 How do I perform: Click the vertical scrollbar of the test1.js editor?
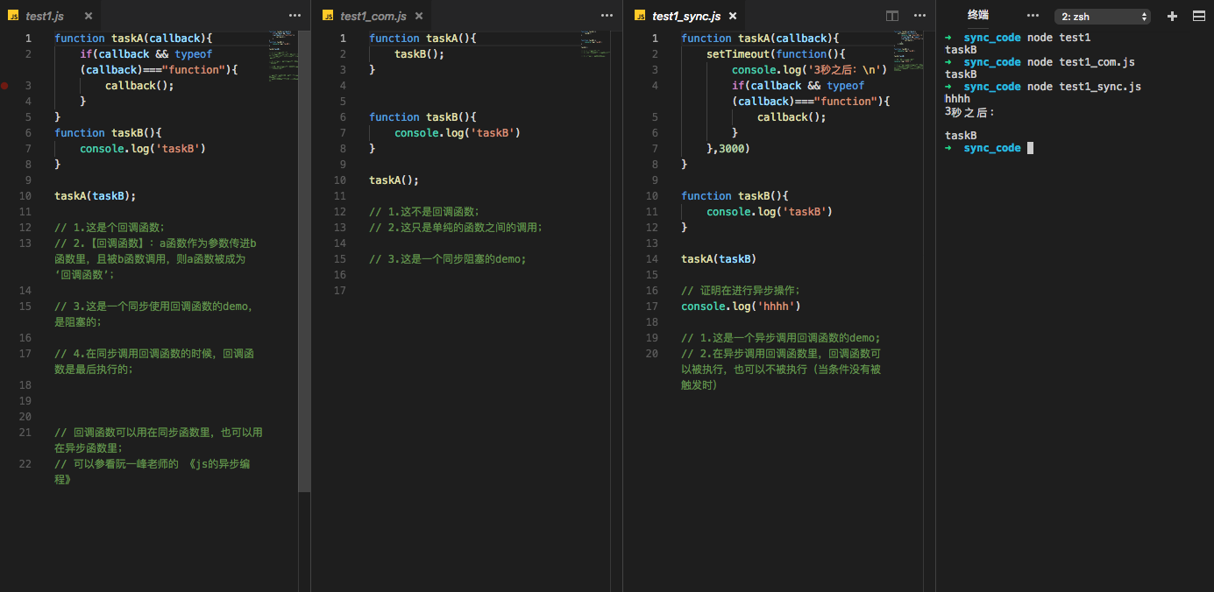pos(304,261)
